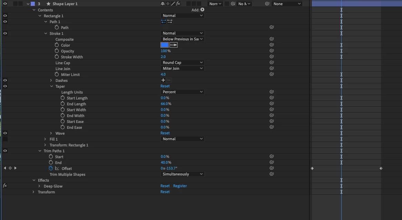The height and width of the screenshot is (220, 402).
Task: Open Line Cap Round Cap dropdown
Action: pyautogui.click(x=182, y=63)
